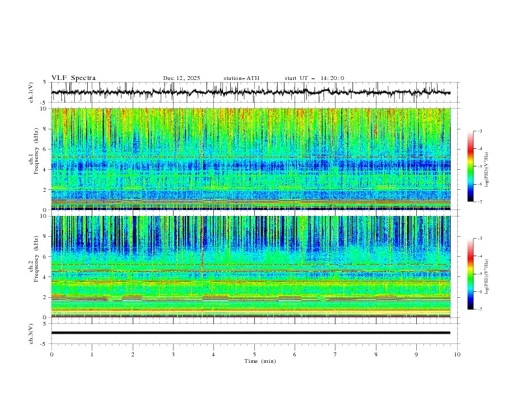Click the color scale bar beside ch.2 spectrogram

470,274
